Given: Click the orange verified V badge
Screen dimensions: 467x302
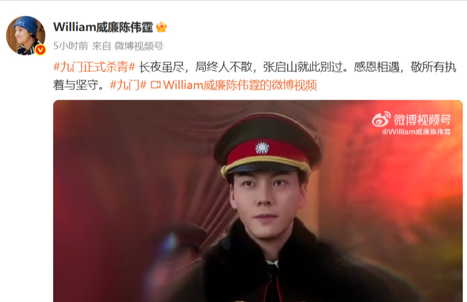Looking at the screenshot, I should (x=40, y=50).
